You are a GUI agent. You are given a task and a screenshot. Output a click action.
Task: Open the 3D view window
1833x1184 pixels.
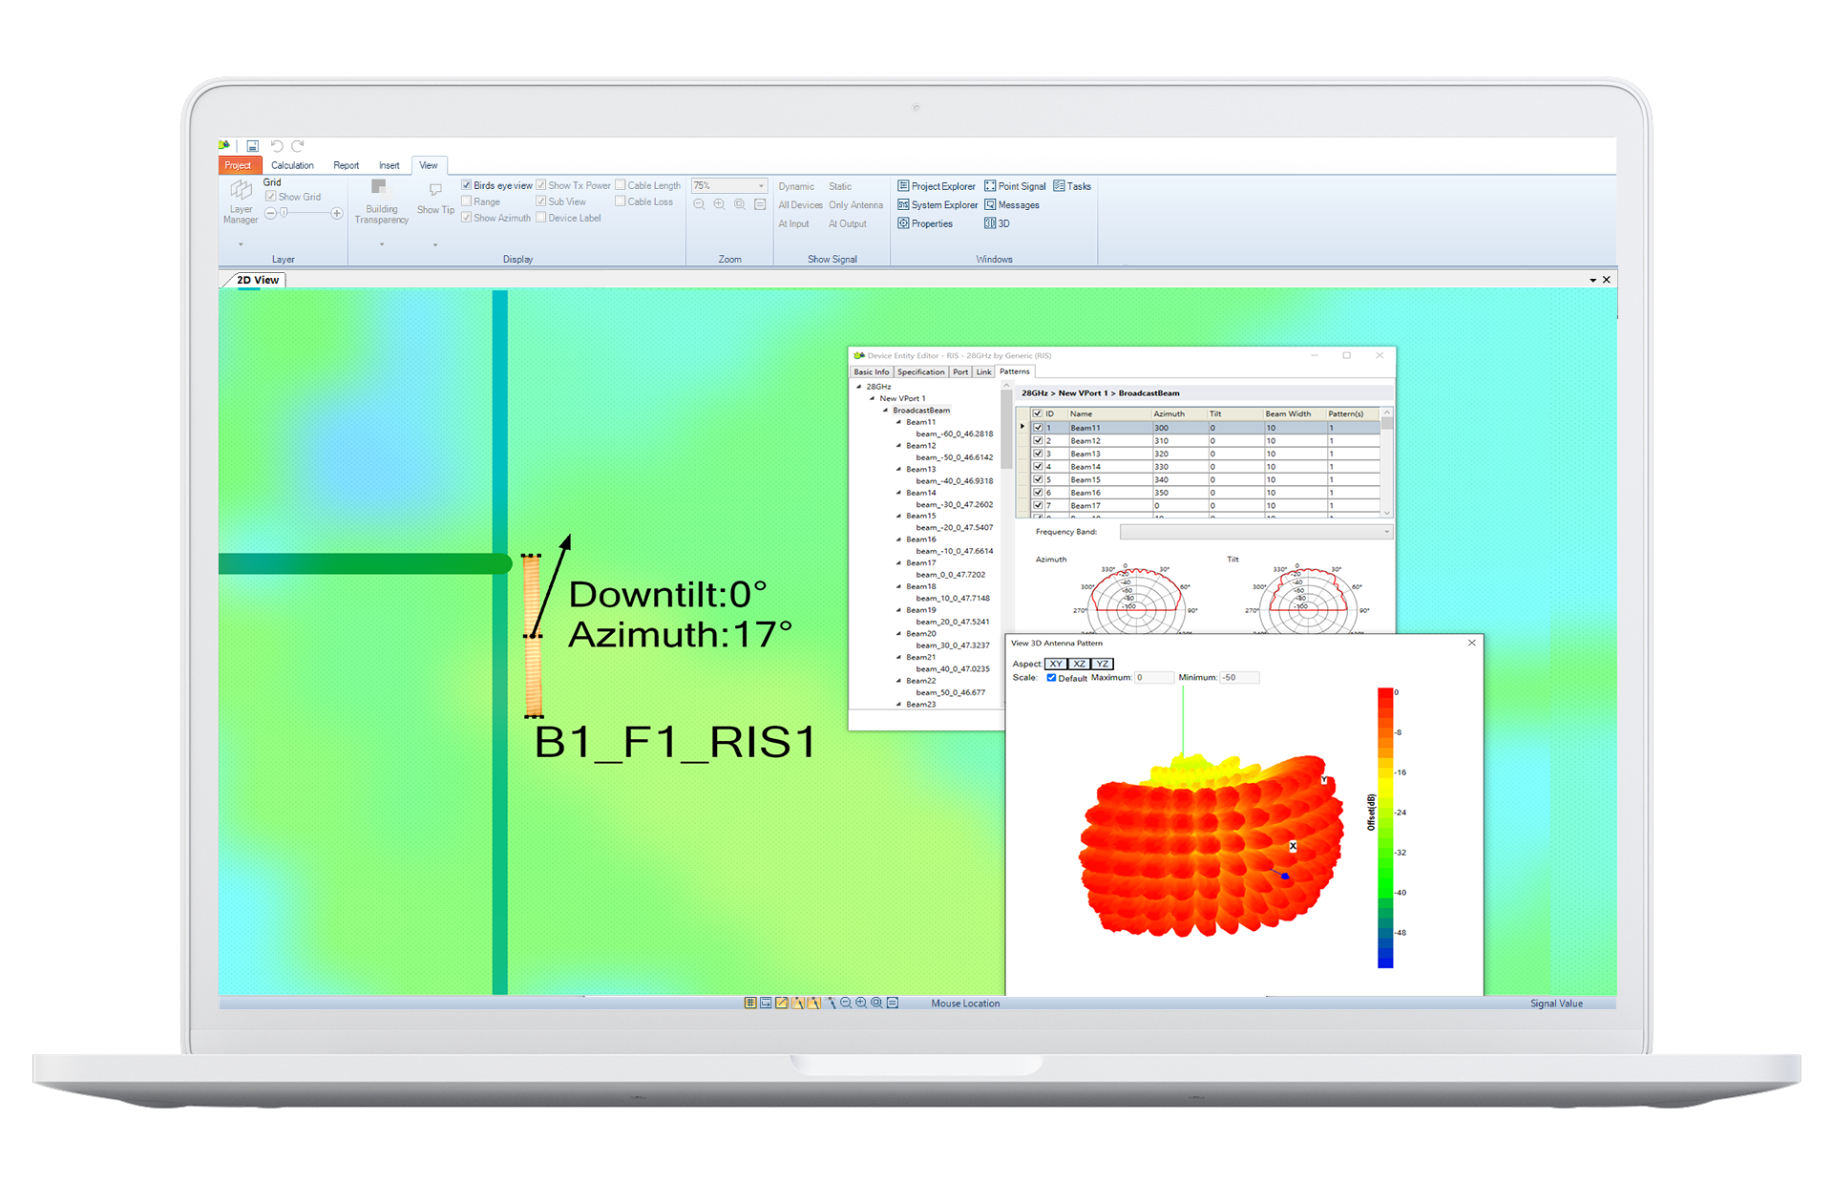(x=997, y=223)
